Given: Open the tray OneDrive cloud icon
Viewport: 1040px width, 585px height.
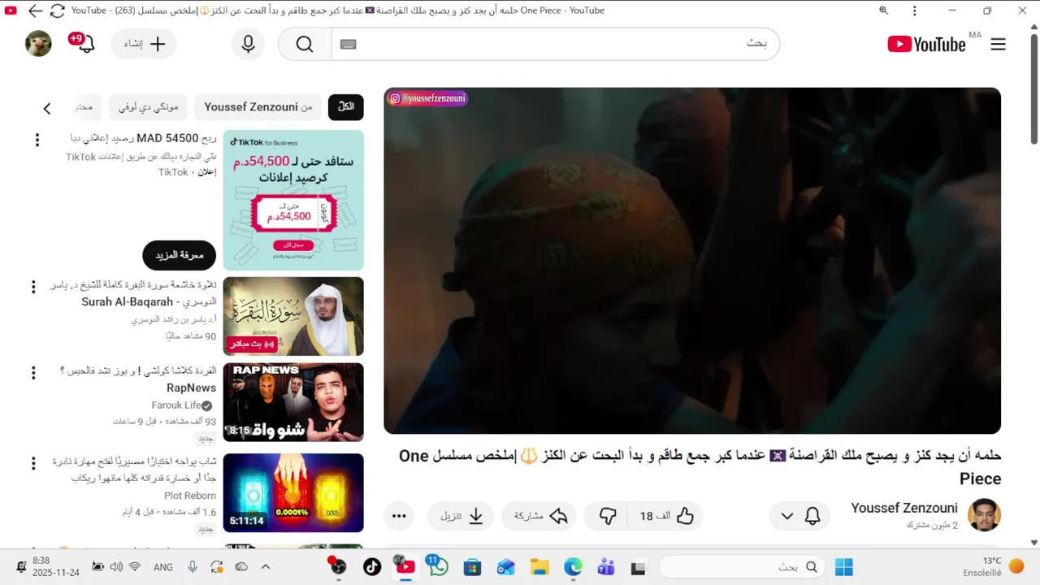Looking at the screenshot, I should point(241,566).
